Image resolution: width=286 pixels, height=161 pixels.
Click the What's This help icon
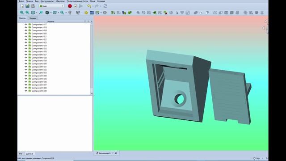pyautogui.click(x=78, y=13)
